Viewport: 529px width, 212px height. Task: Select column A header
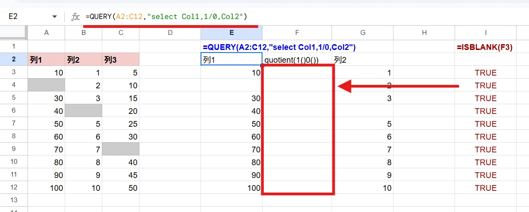46,32
